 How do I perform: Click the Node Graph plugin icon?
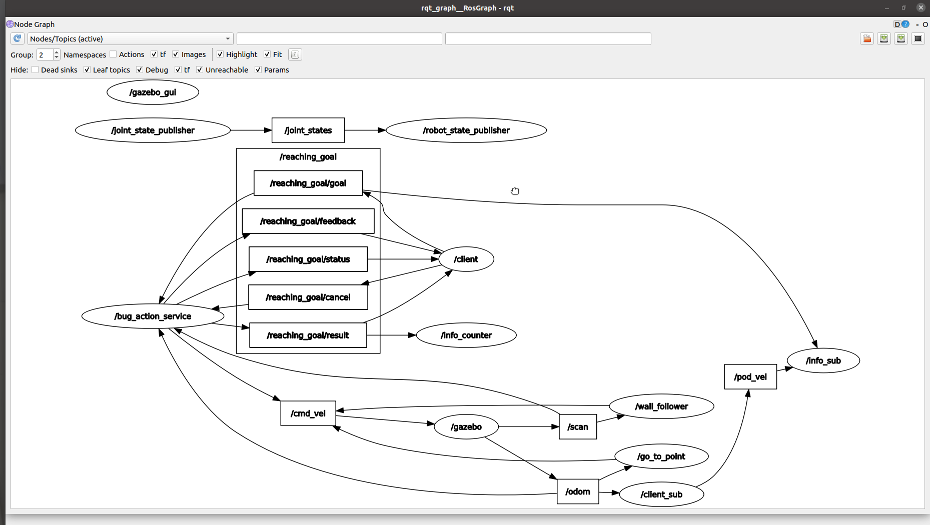click(x=10, y=24)
